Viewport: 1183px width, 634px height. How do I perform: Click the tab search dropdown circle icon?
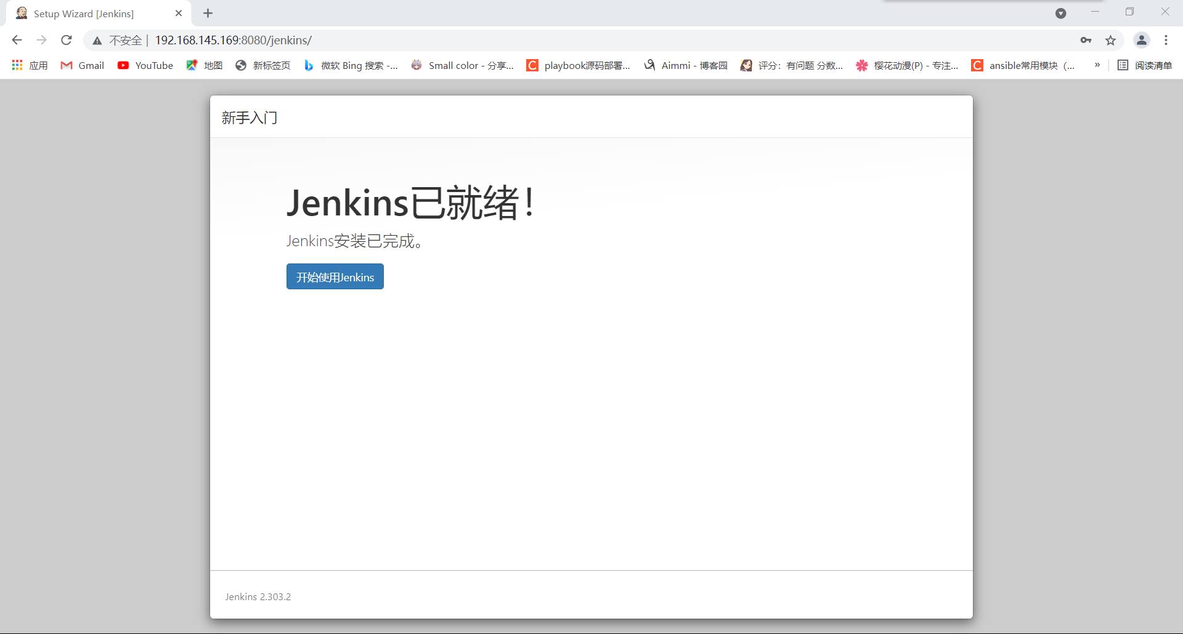(x=1060, y=13)
